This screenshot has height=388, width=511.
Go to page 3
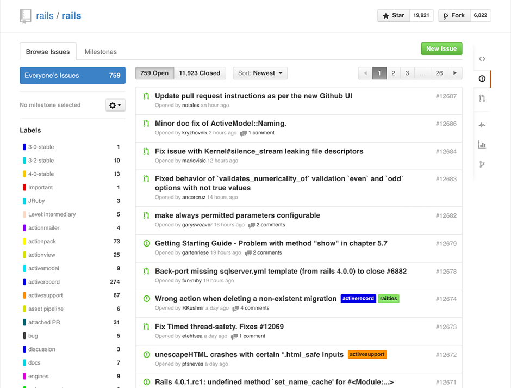pyautogui.click(x=407, y=73)
